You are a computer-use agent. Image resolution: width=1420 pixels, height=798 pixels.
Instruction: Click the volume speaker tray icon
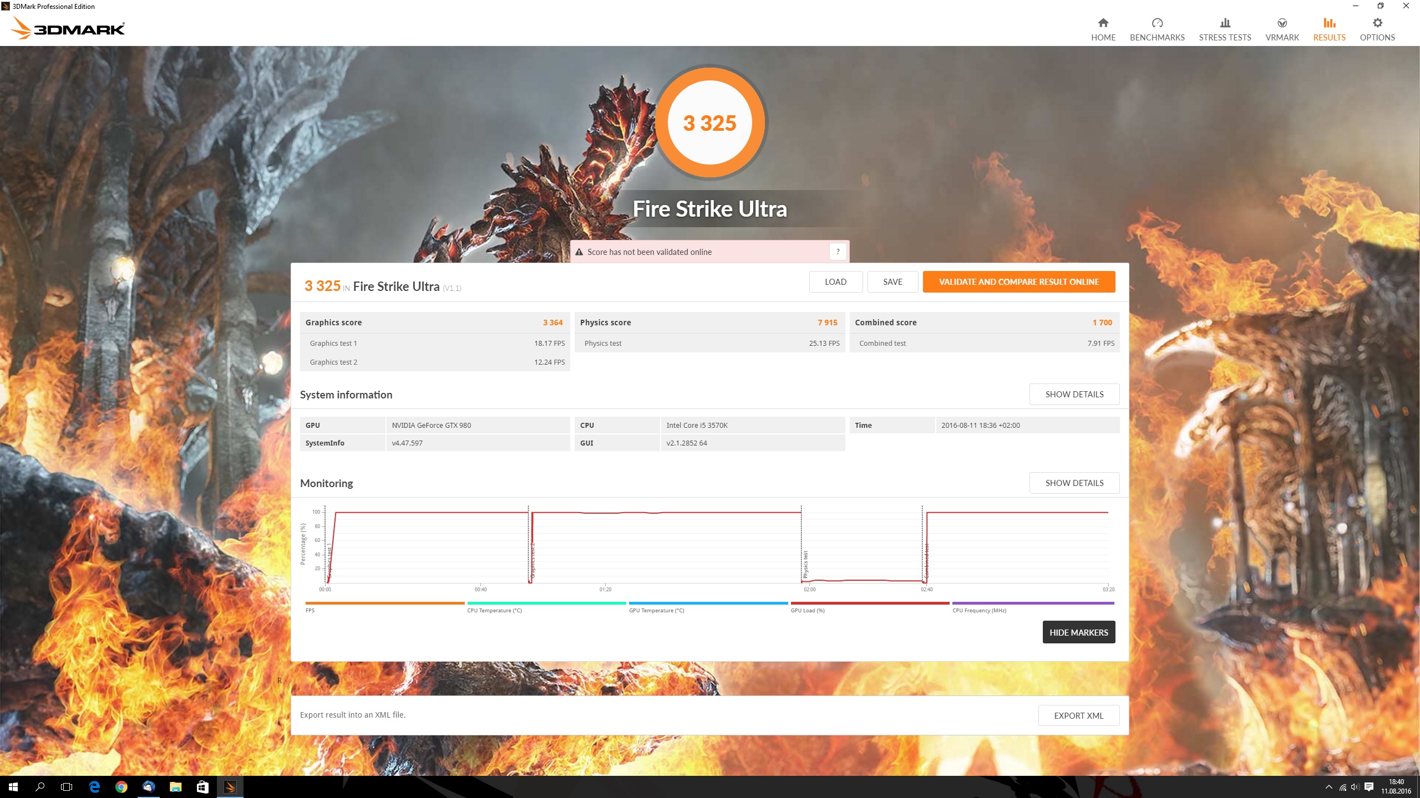(x=1355, y=787)
